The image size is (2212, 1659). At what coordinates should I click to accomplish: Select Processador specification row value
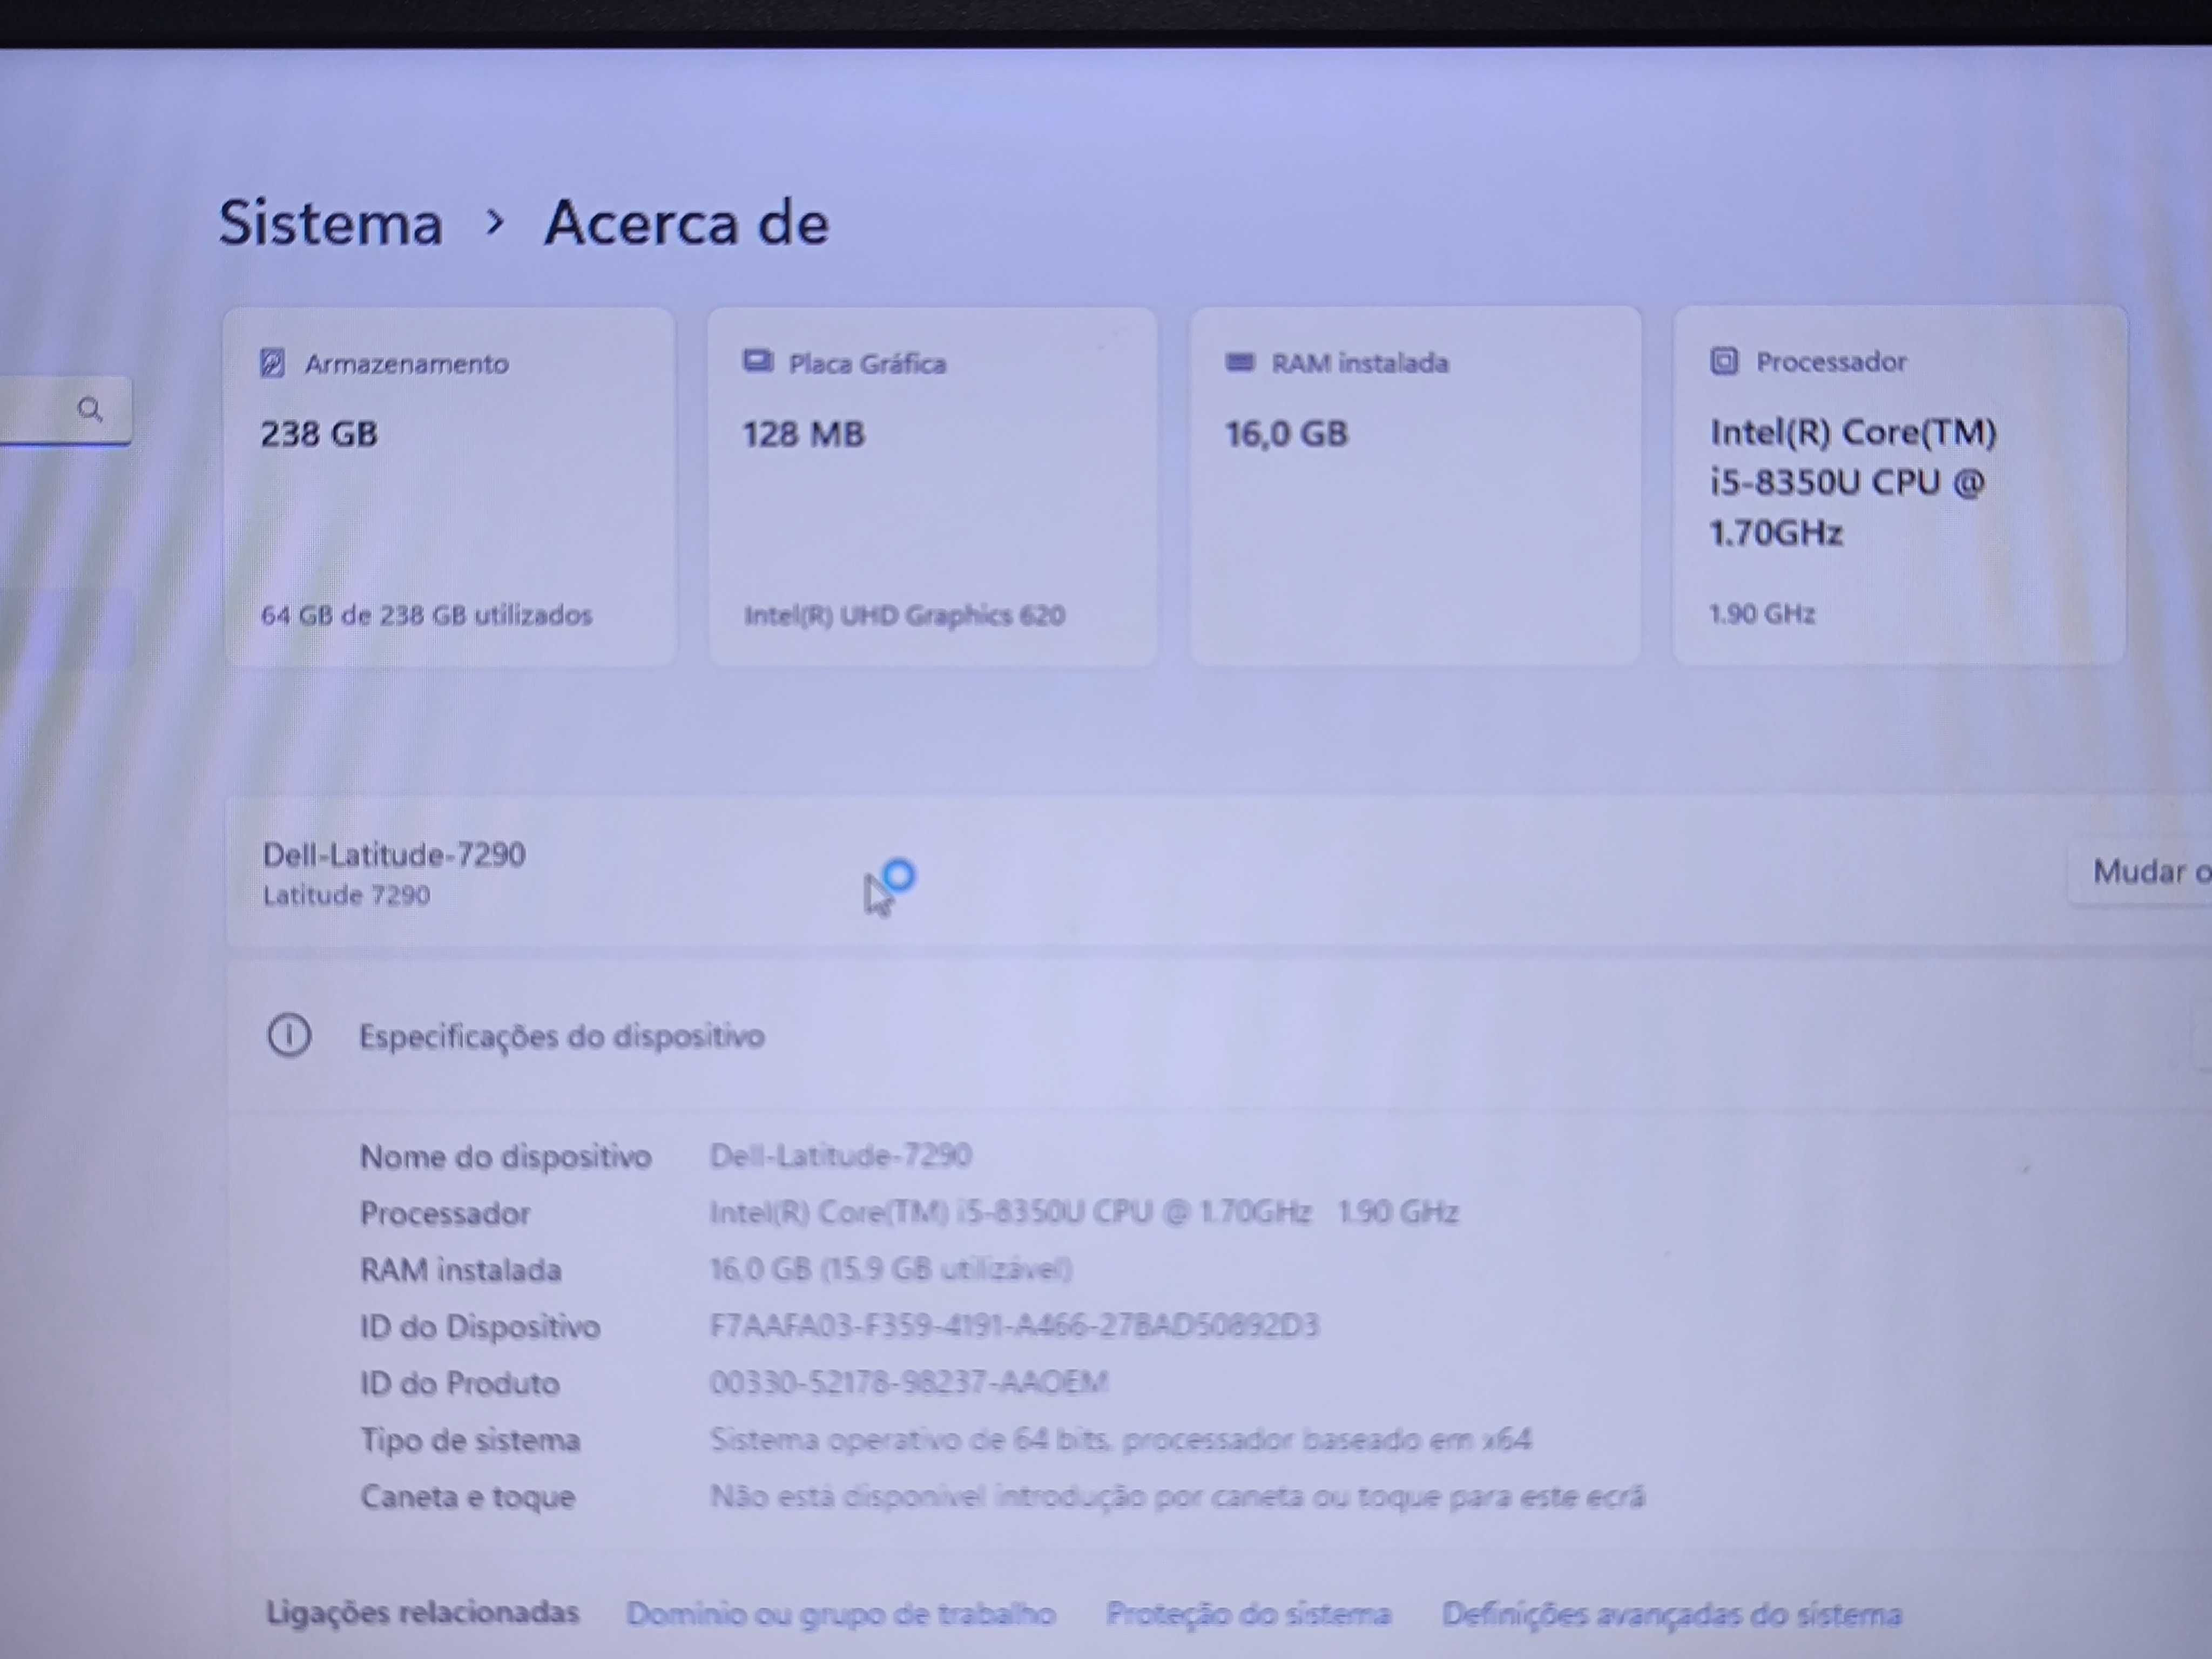coord(1084,1213)
